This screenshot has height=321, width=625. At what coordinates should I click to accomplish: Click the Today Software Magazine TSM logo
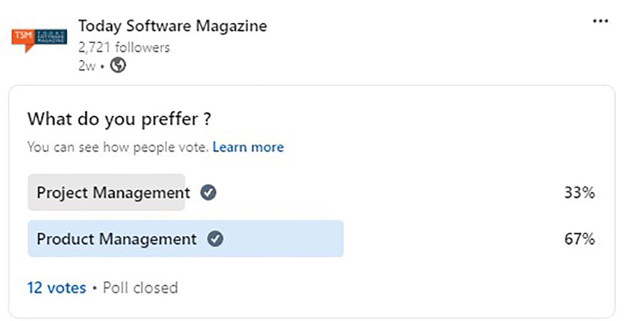[x=39, y=39]
